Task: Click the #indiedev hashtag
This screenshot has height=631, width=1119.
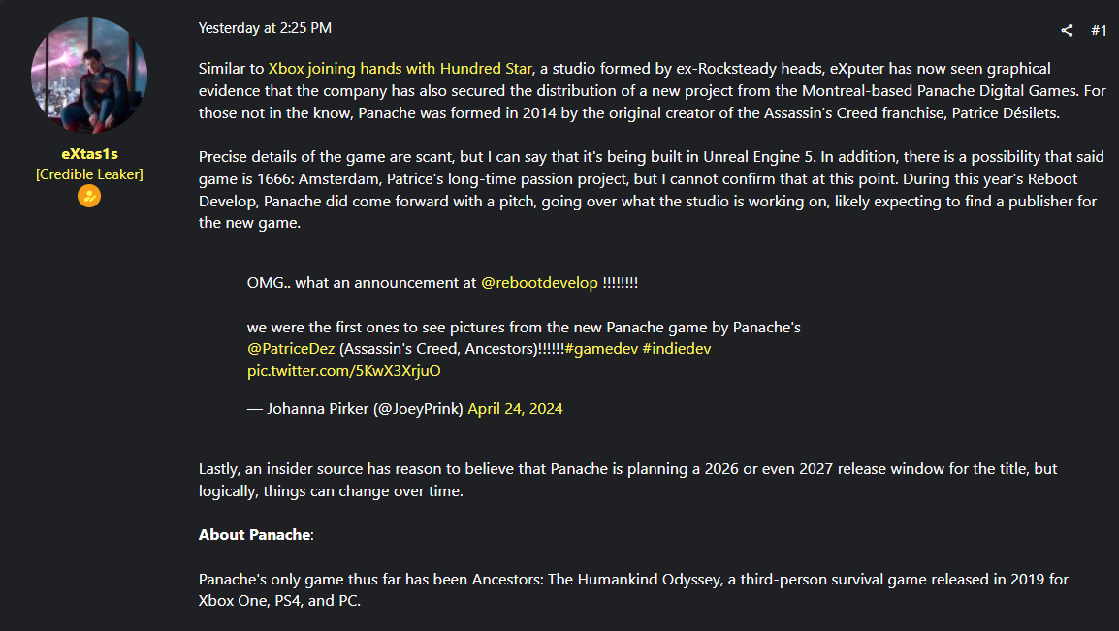Action: pyautogui.click(x=677, y=349)
